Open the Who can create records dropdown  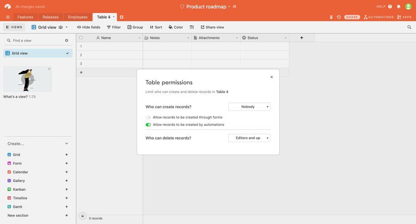[x=250, y=107]
